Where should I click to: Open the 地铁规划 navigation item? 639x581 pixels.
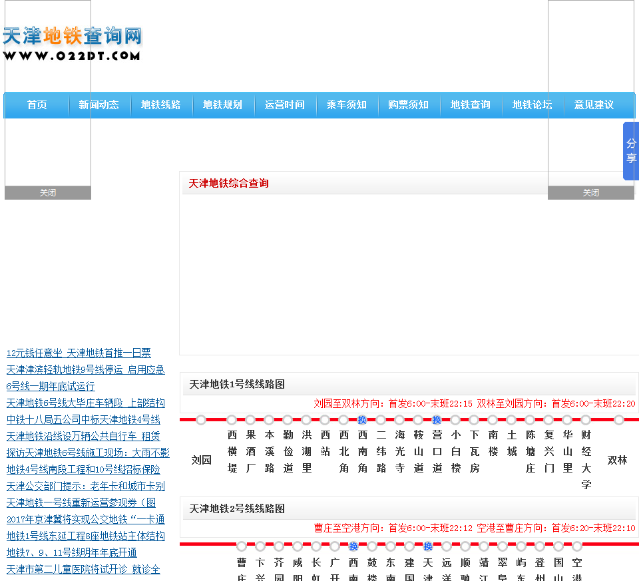coord(222,104)
